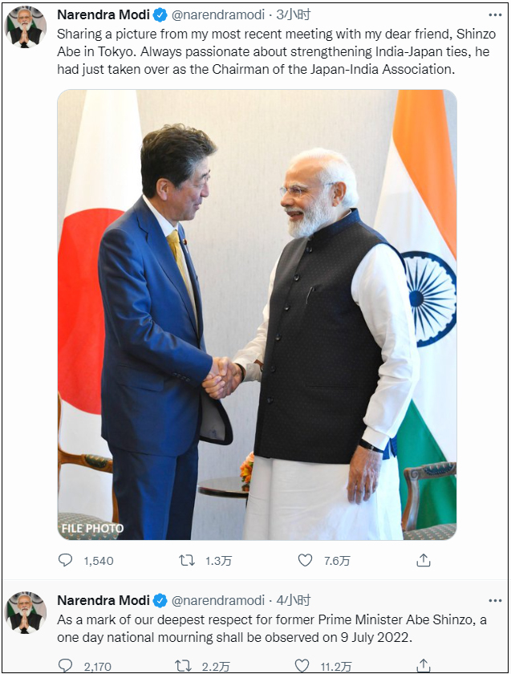Open the 3小时 timestamp of the first tweet

pos(294,15)
